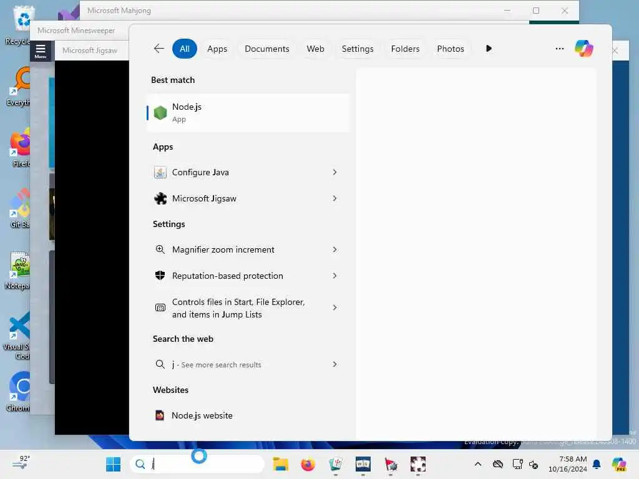Open the Firefox desktop shortcut
Image resolution: width=639 pixels, height=479 pixels.
pyautogui.click(x=19, y=148)
